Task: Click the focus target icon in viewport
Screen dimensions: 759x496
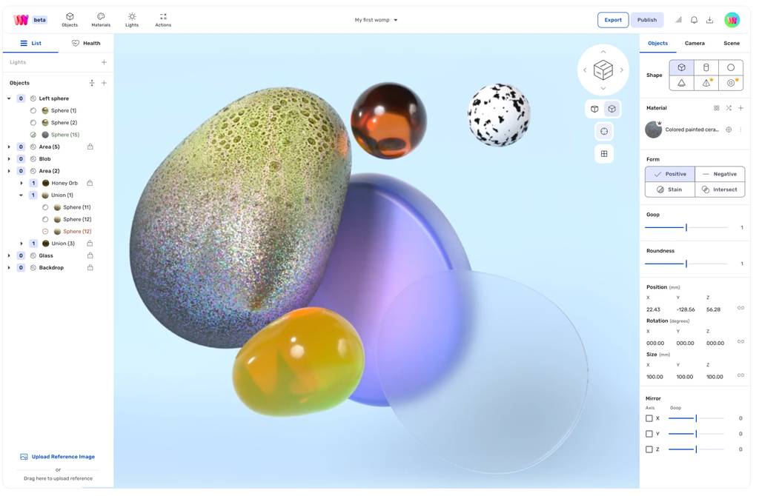Action: [604, 131]
